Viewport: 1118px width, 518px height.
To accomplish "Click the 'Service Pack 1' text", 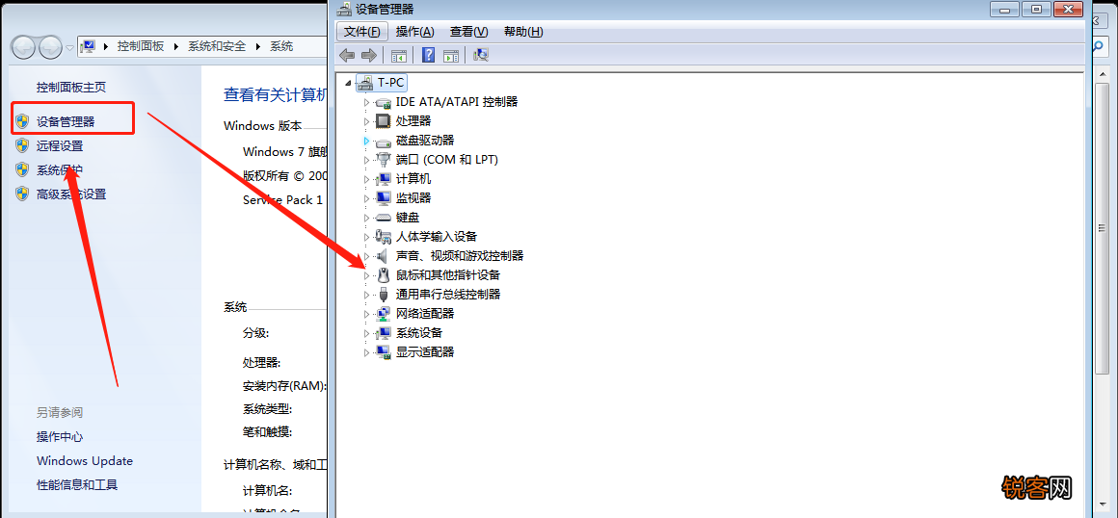I will point(283,199).
